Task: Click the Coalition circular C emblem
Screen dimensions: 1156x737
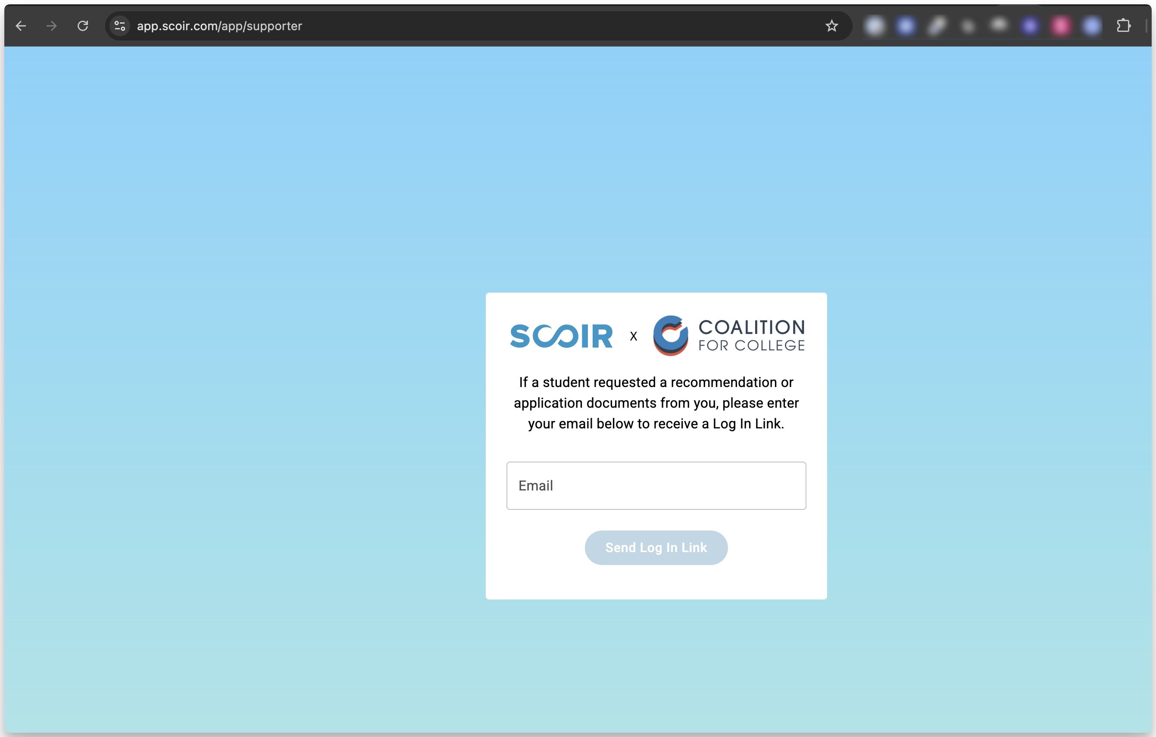Action: pyautogui.click(x=670, y=335)
